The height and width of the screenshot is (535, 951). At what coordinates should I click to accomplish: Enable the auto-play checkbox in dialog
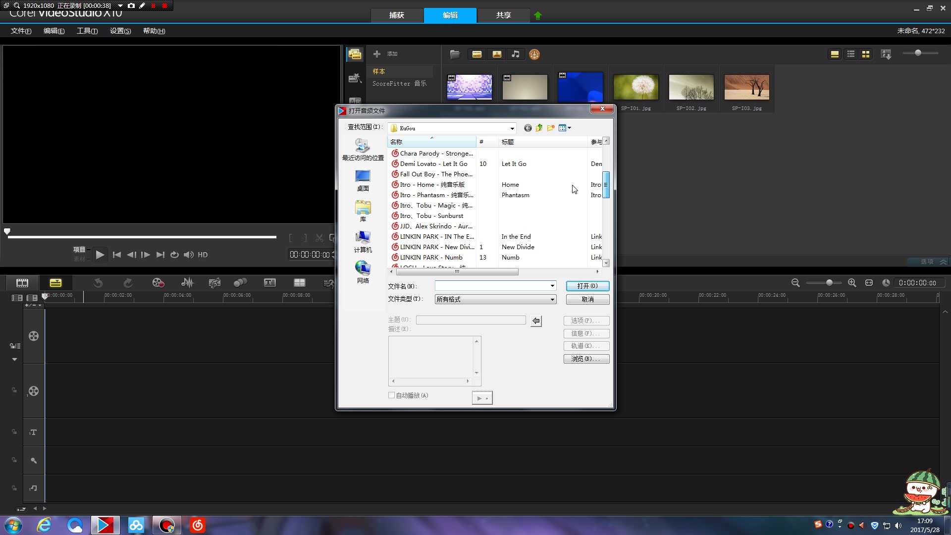392,395
